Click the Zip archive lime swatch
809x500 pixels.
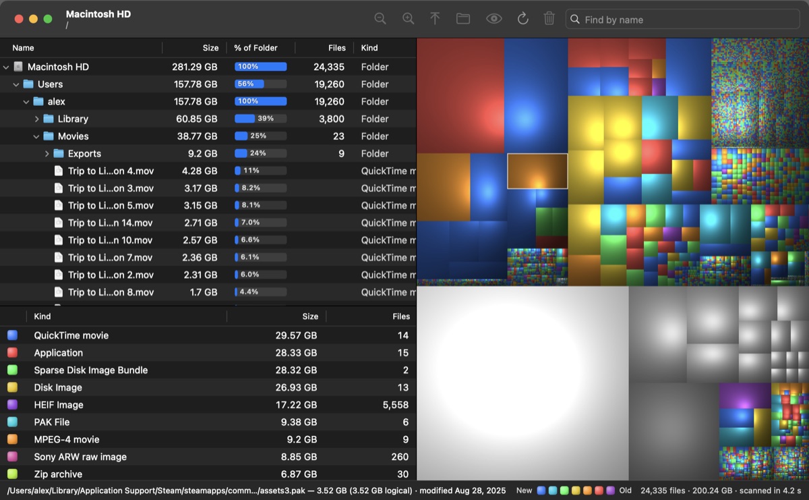[x=12, y=474]
